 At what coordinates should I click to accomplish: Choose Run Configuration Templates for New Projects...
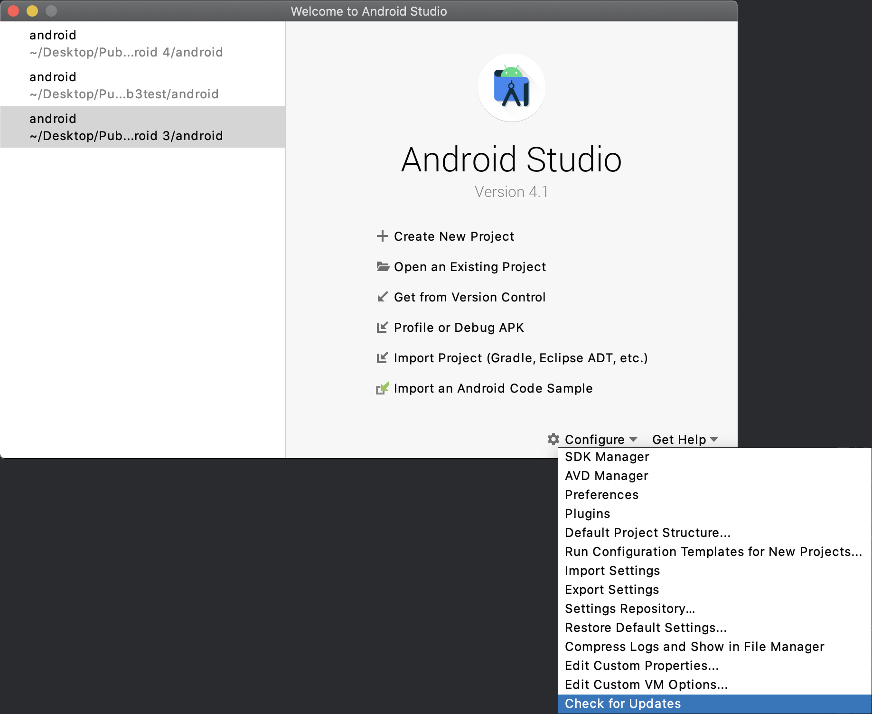pyautogui.click(x=715, y=552)
